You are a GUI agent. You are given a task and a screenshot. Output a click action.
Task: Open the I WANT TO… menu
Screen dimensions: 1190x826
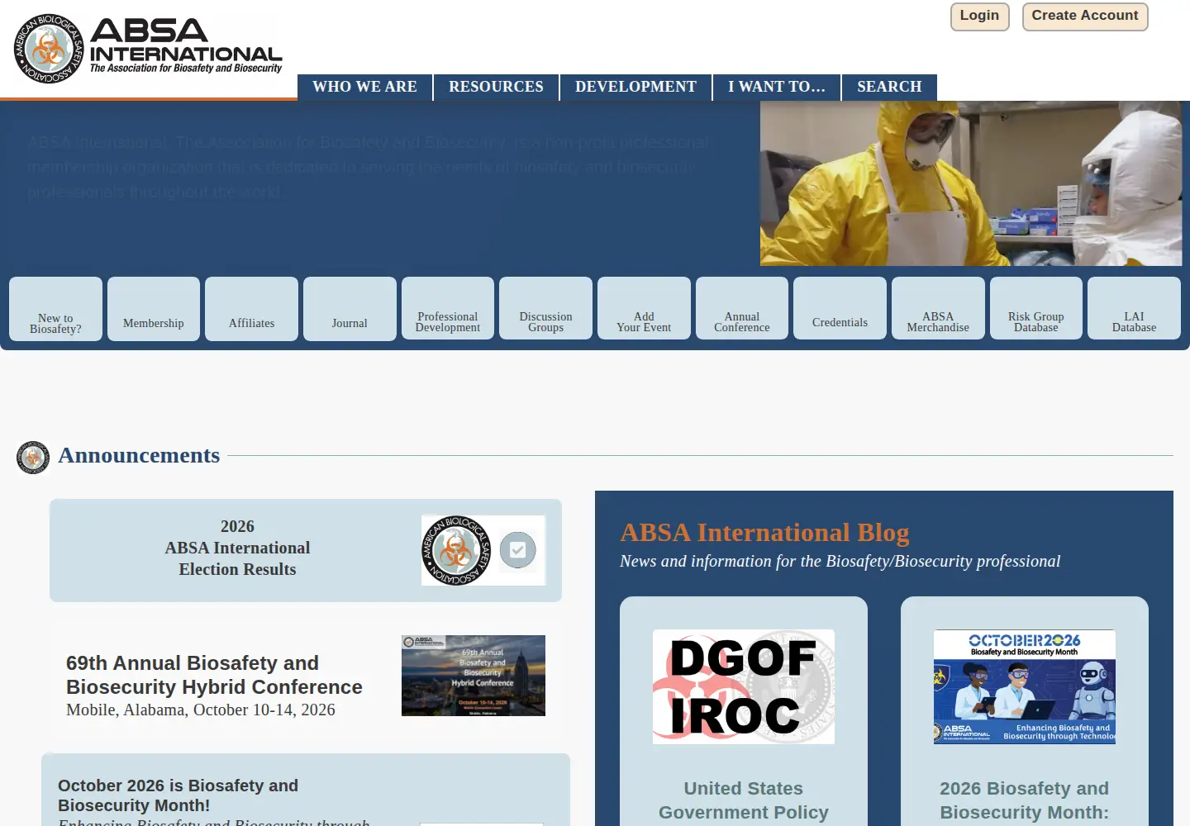(x=777, y=87)
